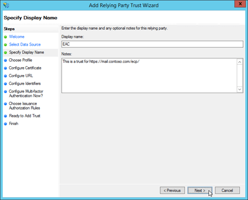This screenshot has height=200, width=248.
Task: Click the blue bullet beside Finish
Action: [6, 124]
